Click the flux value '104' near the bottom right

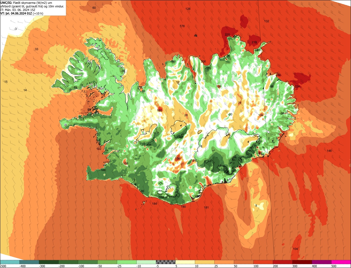pyautogui.click(x=295, y=249)
